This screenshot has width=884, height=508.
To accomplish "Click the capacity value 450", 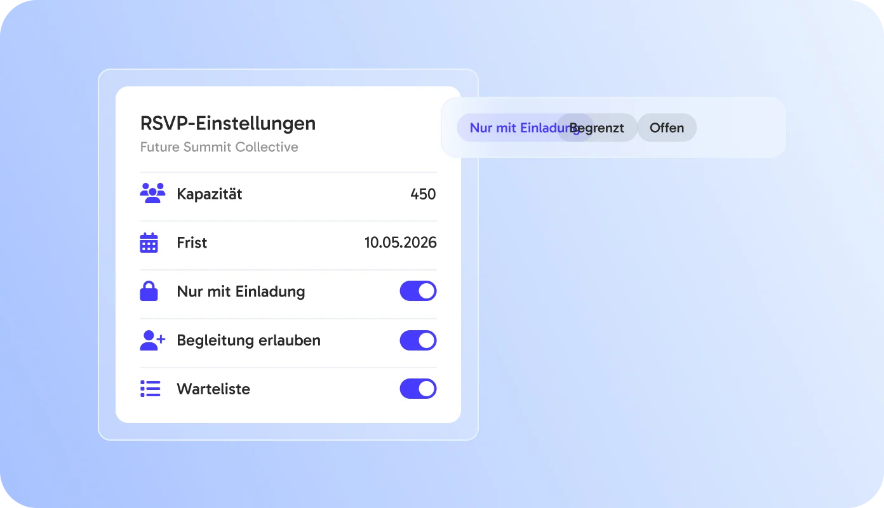I will [423, 194].
